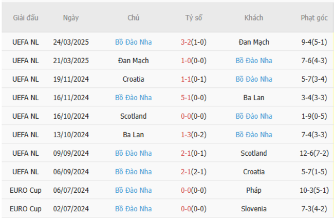Select the date 09/09/2024
This screenshot has width=334, height=220.
click(x=71, y=153)
